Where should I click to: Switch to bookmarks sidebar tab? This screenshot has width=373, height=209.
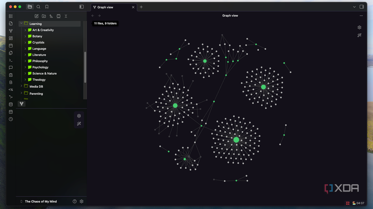47,7
